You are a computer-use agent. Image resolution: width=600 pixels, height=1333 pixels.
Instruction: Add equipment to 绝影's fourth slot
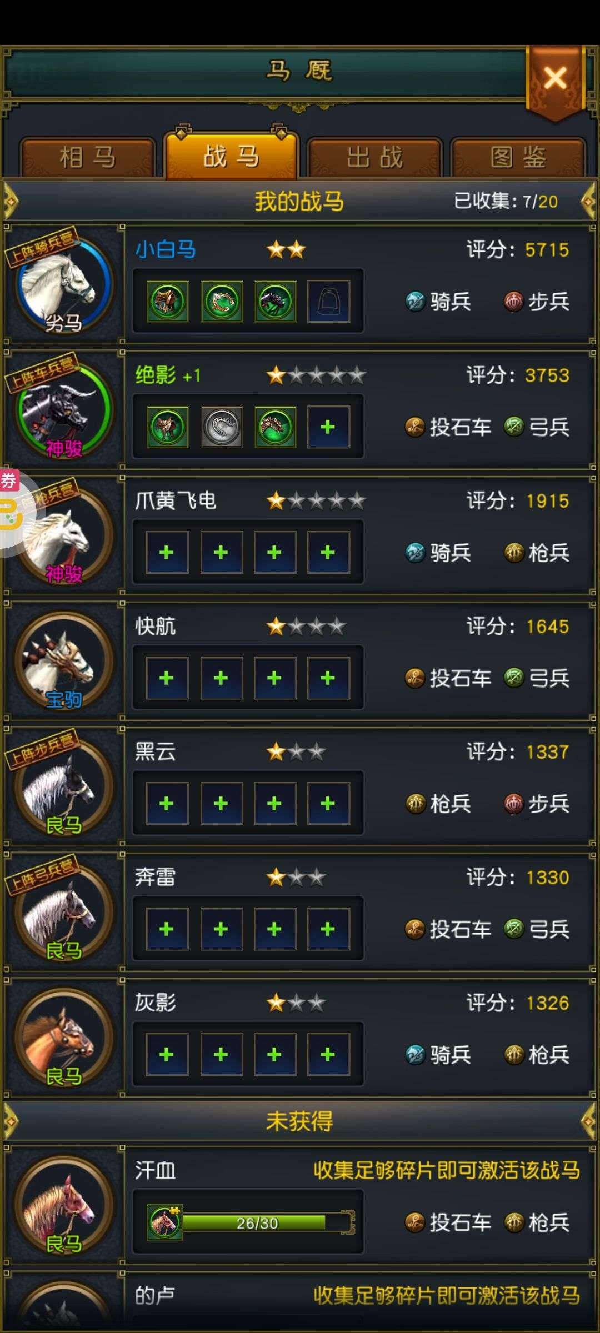tap(328, 427)
